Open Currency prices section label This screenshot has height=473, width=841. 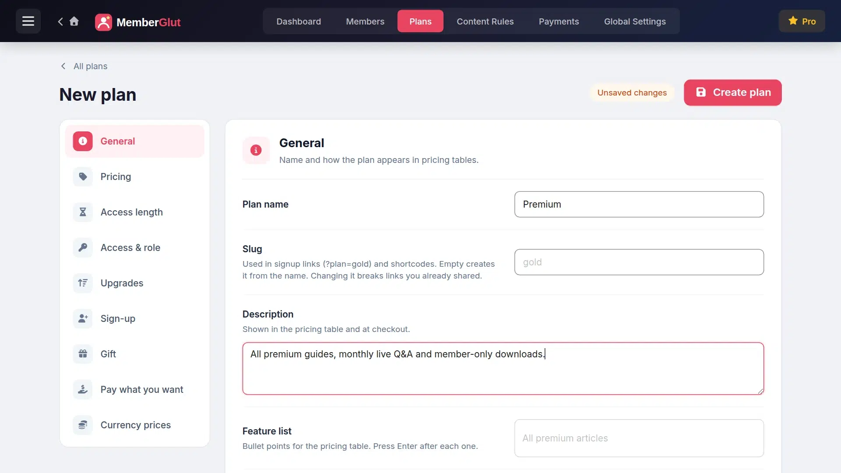pyautogui.click(x=135, y=425)
